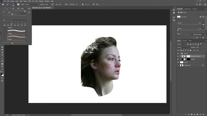The image size is (207, 116).
Task: Open the File menu
Action: pos(5,1)
